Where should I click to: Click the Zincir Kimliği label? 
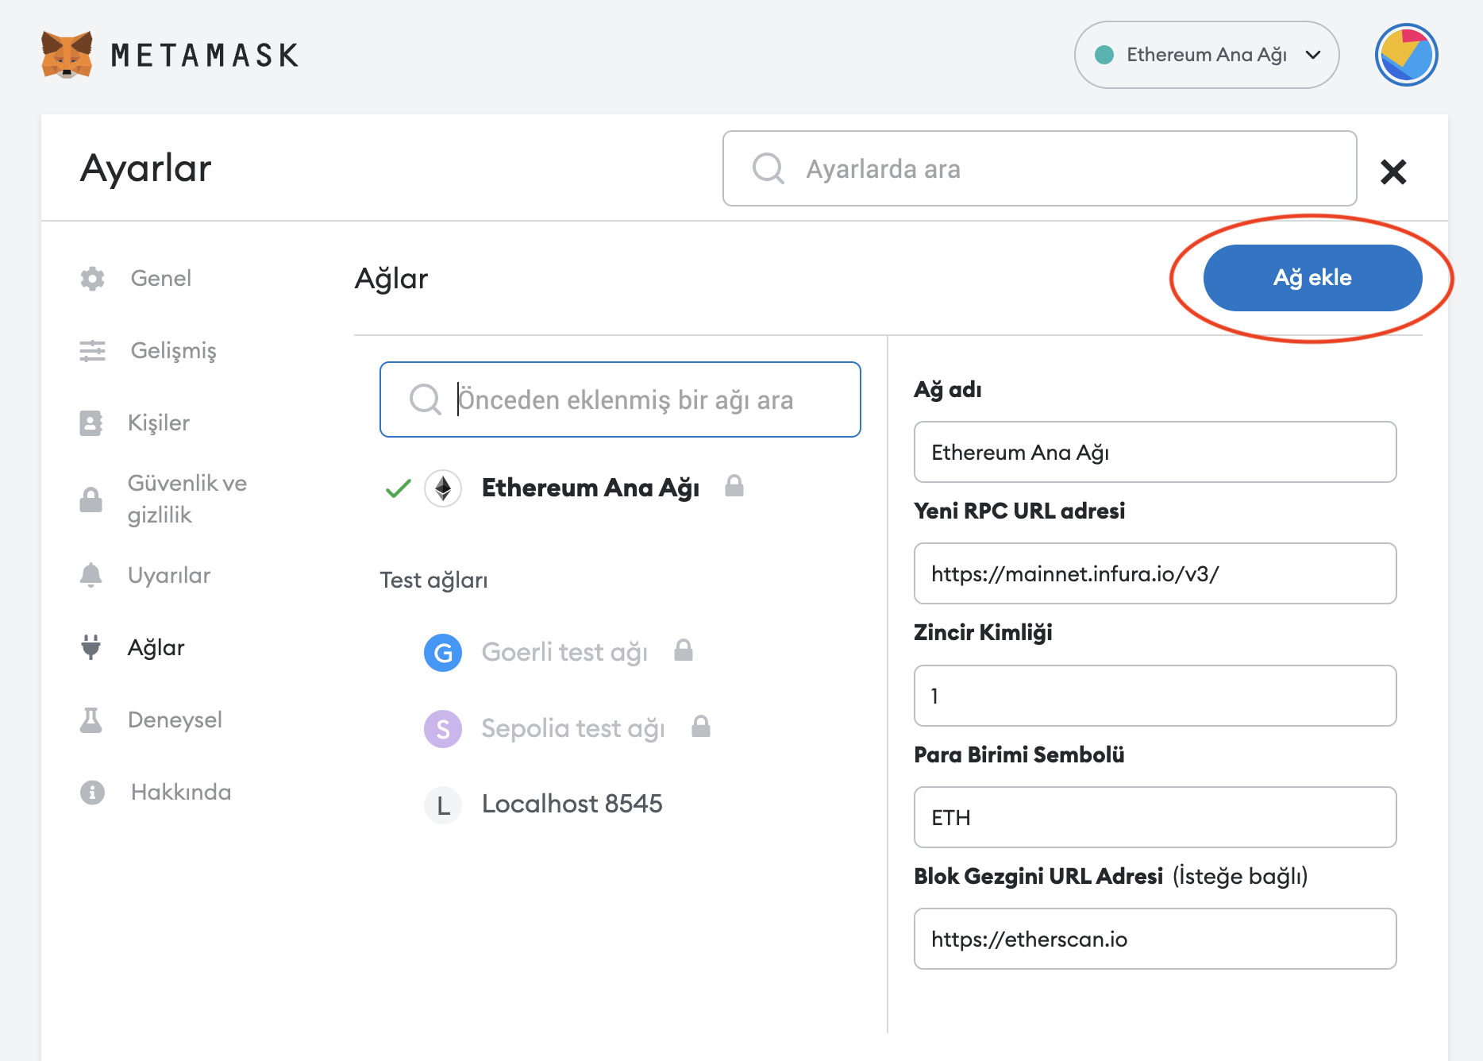click(x=983, y=632)
